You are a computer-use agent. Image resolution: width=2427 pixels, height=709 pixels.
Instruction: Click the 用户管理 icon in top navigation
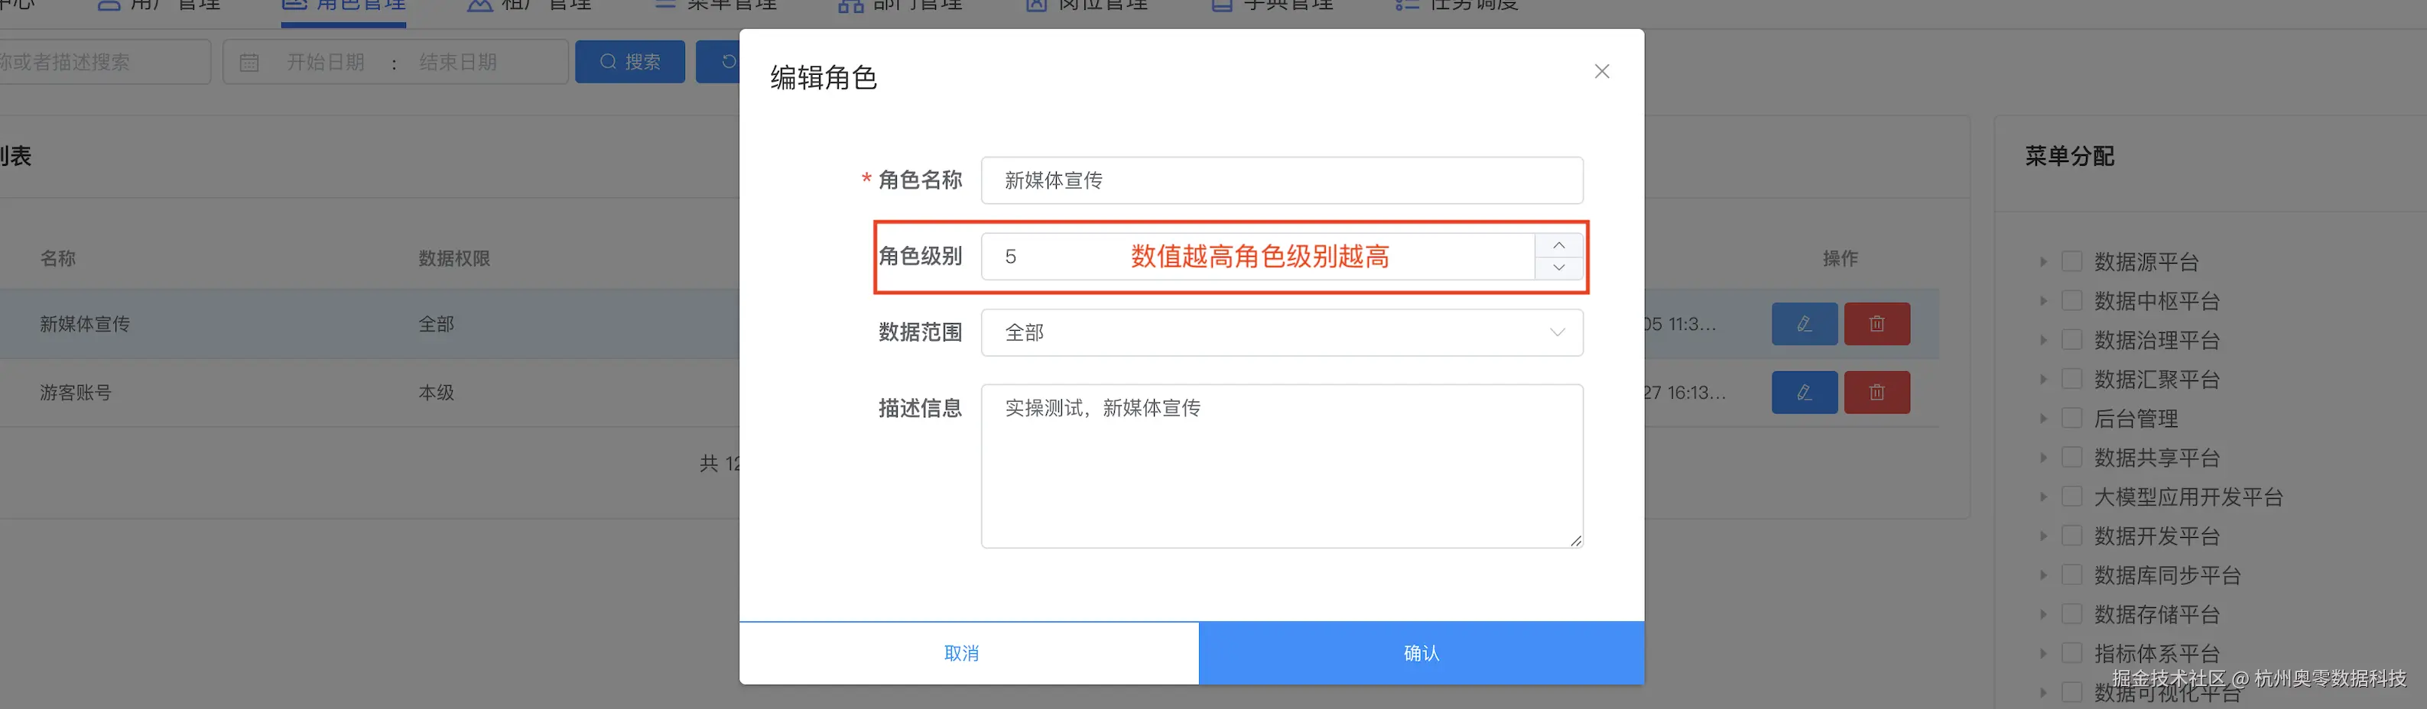point(111,5)
